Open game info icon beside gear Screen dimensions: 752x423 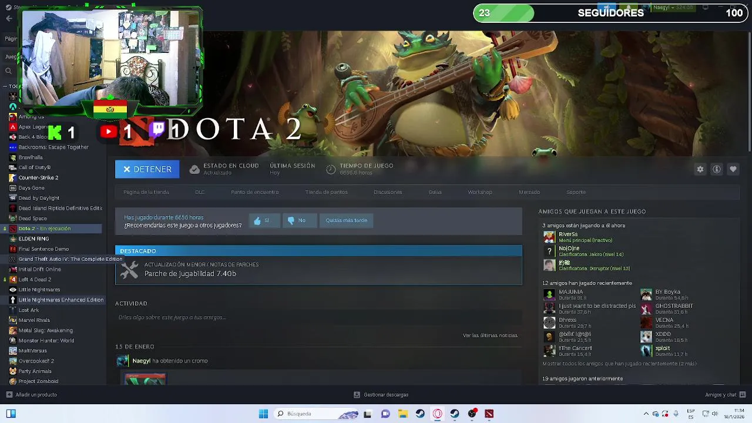717,169
